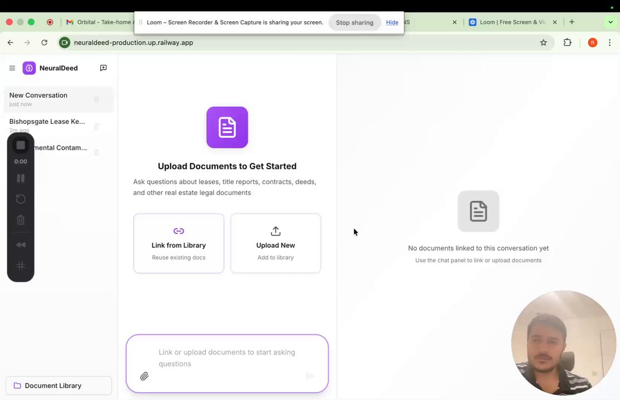Viewport: 620px width, 400px height.
Task: Discard the Loom recording with trash icon
Action: point(21,220)
